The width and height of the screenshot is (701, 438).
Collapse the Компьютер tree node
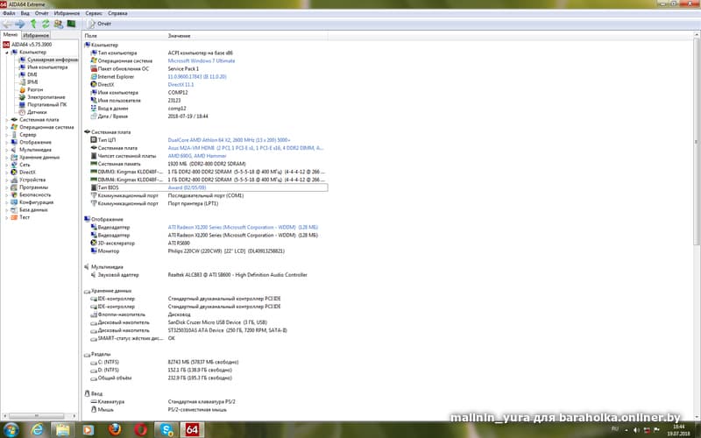7,53
